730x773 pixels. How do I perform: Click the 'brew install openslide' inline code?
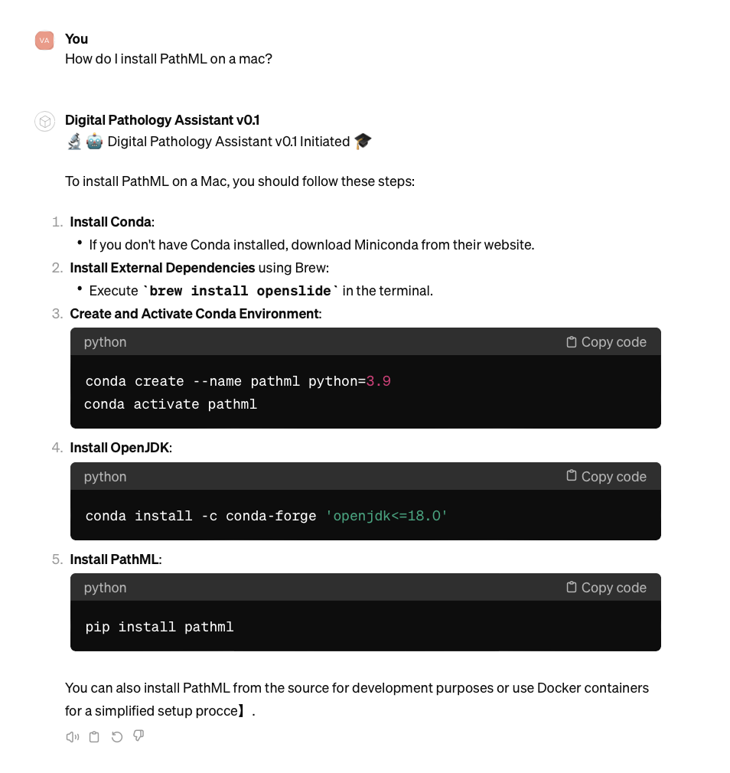tap(240, 291)
